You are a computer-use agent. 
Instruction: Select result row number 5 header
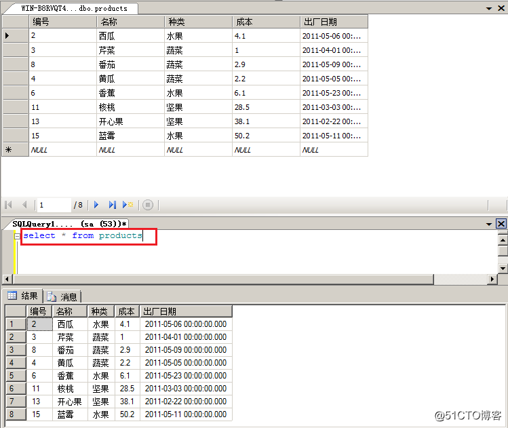16,376
